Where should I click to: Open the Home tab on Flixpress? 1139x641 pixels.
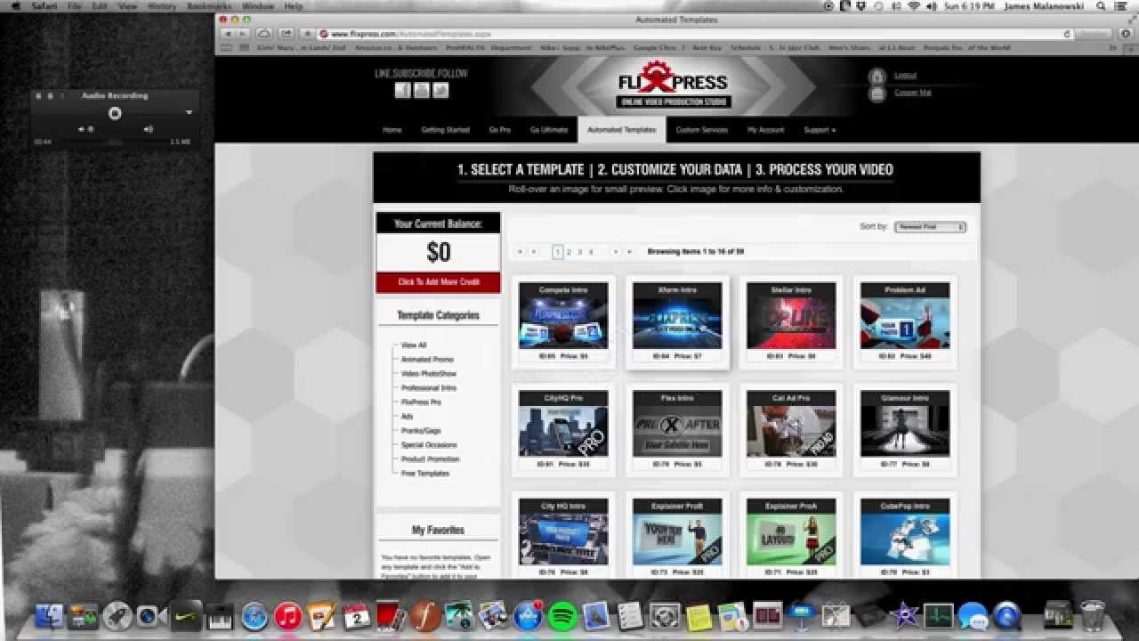392,130
